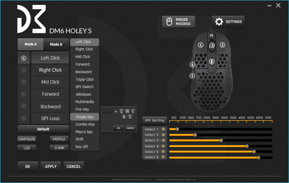Click the 0.1MM lift-off value button
The image size is (289, 183).
pos(59,148)
